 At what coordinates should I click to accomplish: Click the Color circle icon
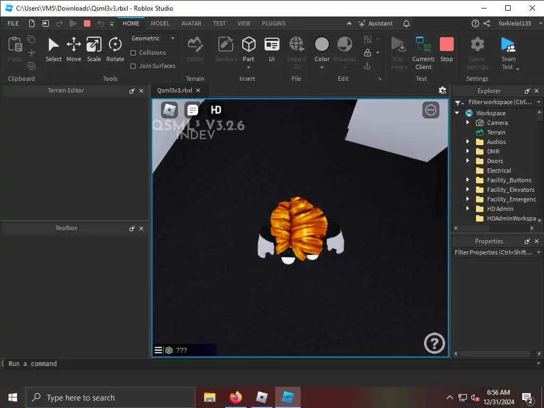pos(321,45)
